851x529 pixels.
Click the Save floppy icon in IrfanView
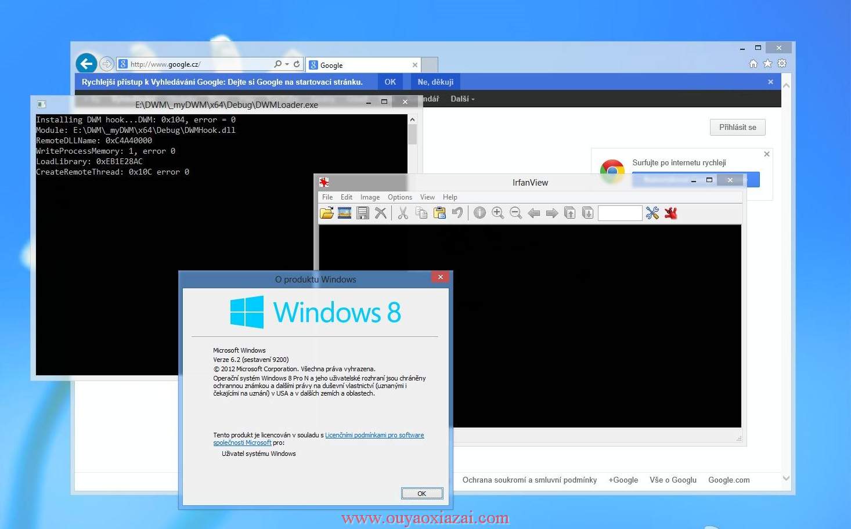tap(363, 213)
